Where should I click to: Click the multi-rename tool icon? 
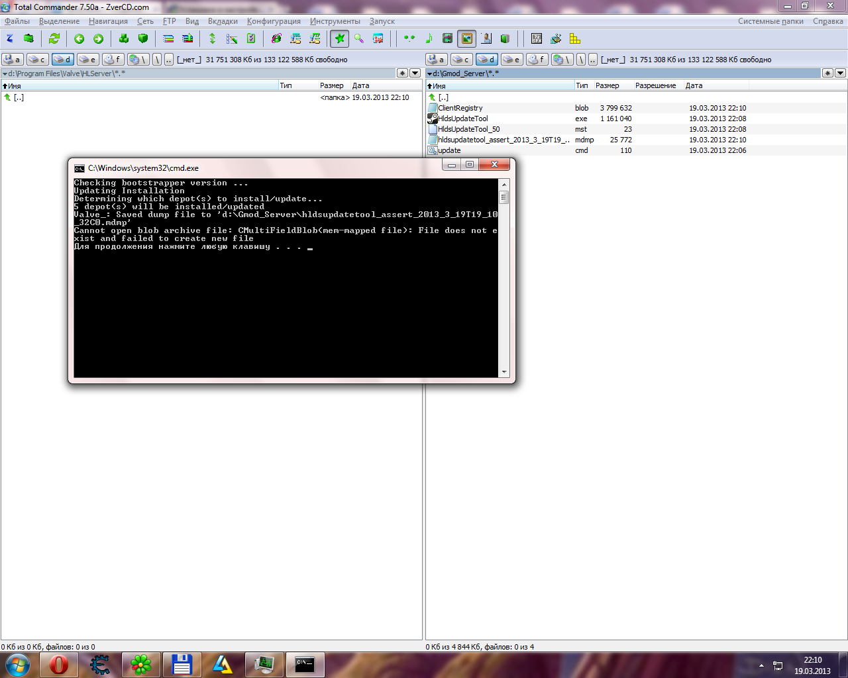point(232,38)
